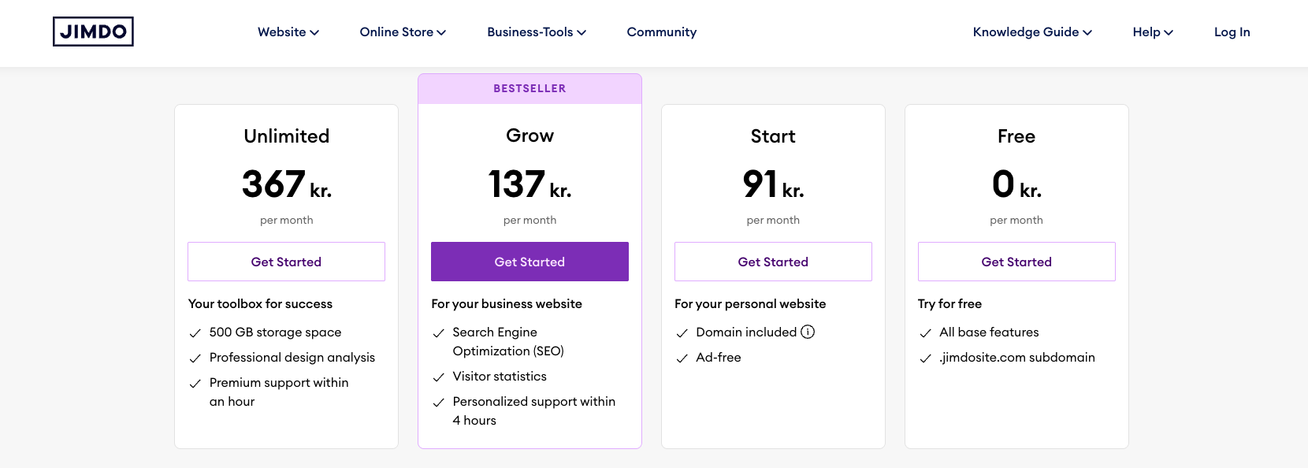Screen dimensions: 1308x468
Task: Get Started with the Start plan
Action: pos(773,262)
